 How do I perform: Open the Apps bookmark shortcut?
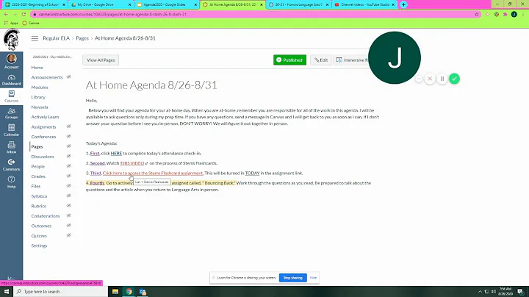click(11, 23)
